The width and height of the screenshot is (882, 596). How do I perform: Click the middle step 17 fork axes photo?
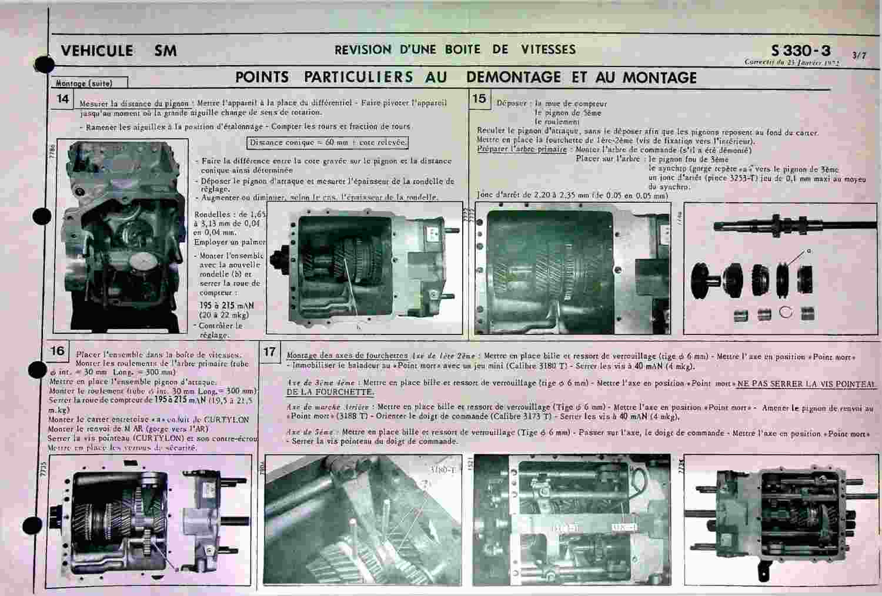572,519
